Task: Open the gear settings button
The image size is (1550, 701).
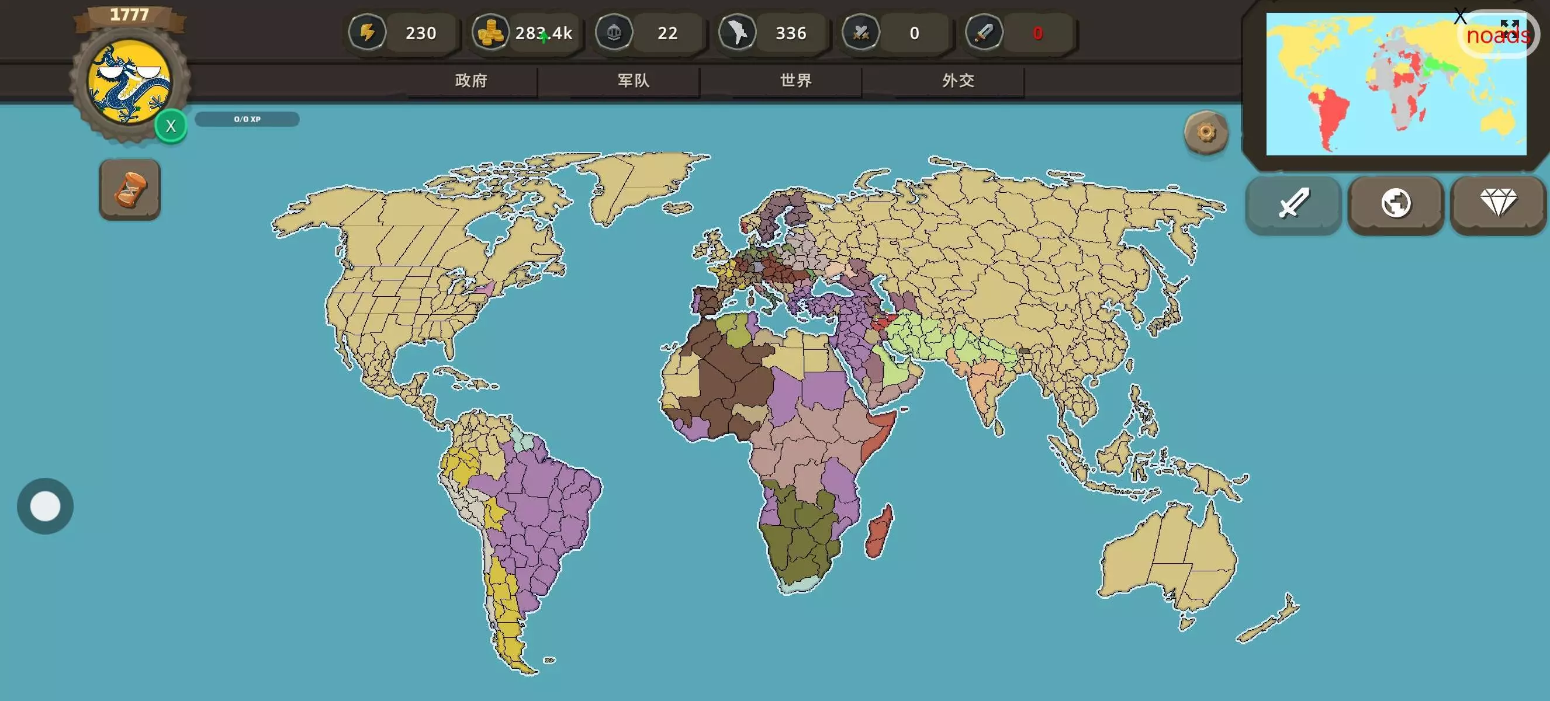Action: [x=1205, y=132]
